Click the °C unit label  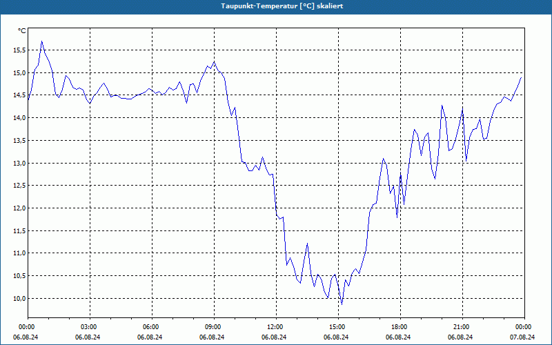[22, 31]
